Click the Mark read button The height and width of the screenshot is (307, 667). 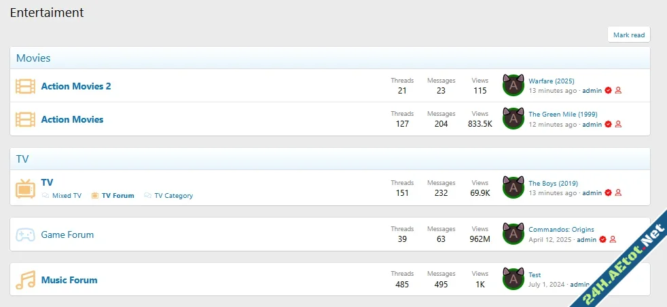(629, 35)
